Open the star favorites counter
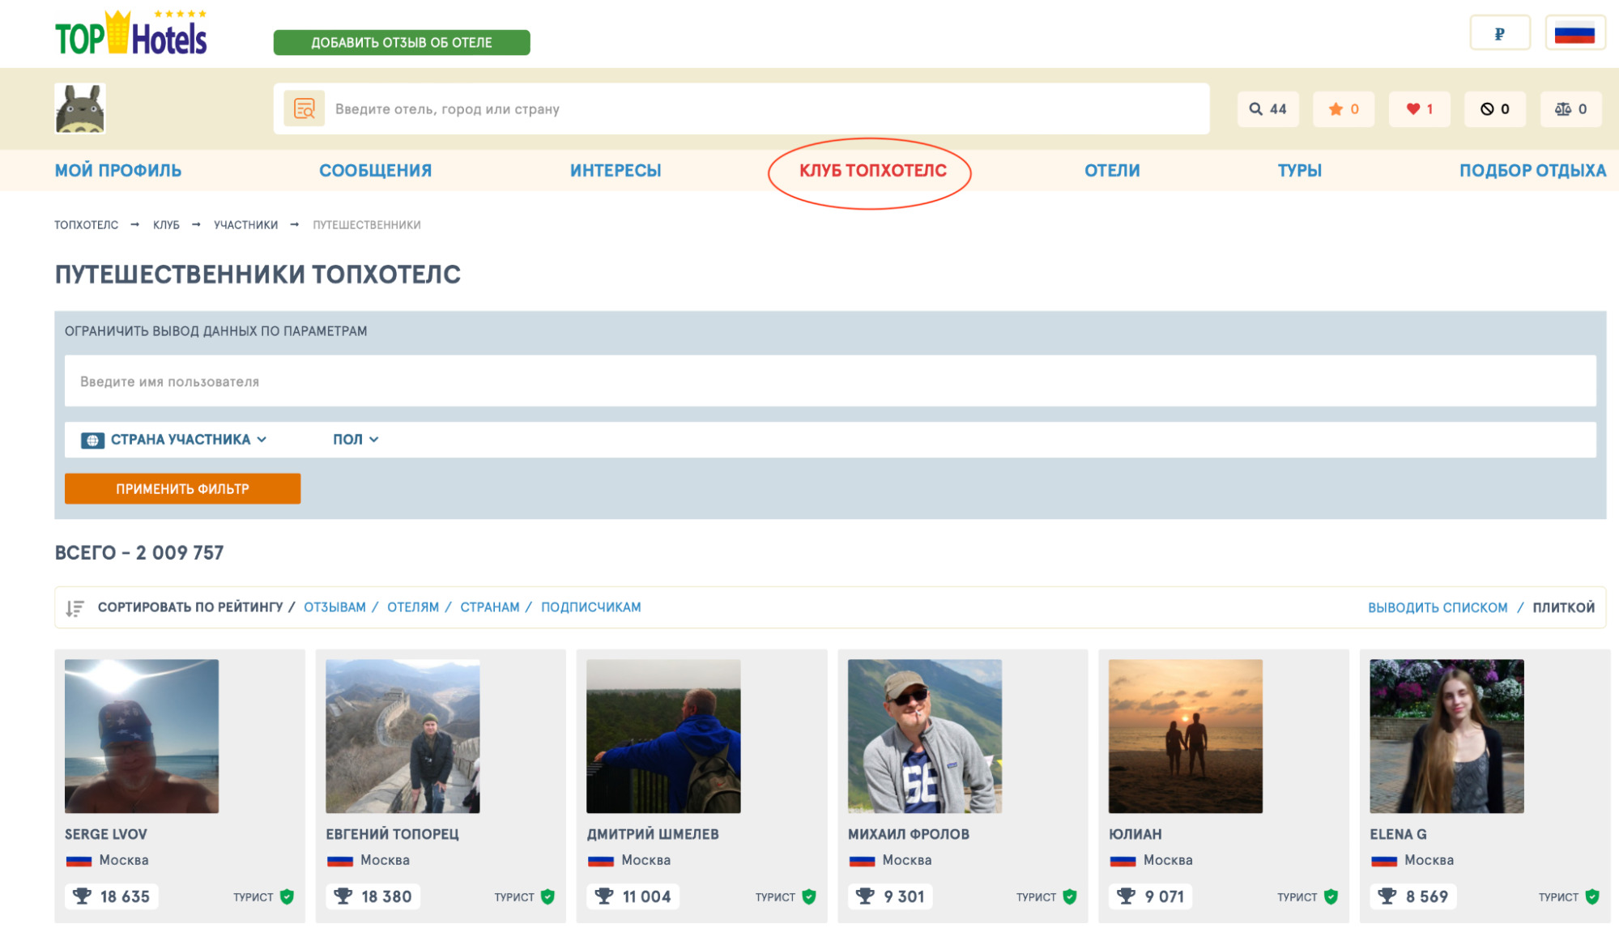 (x=1344, y=109)
